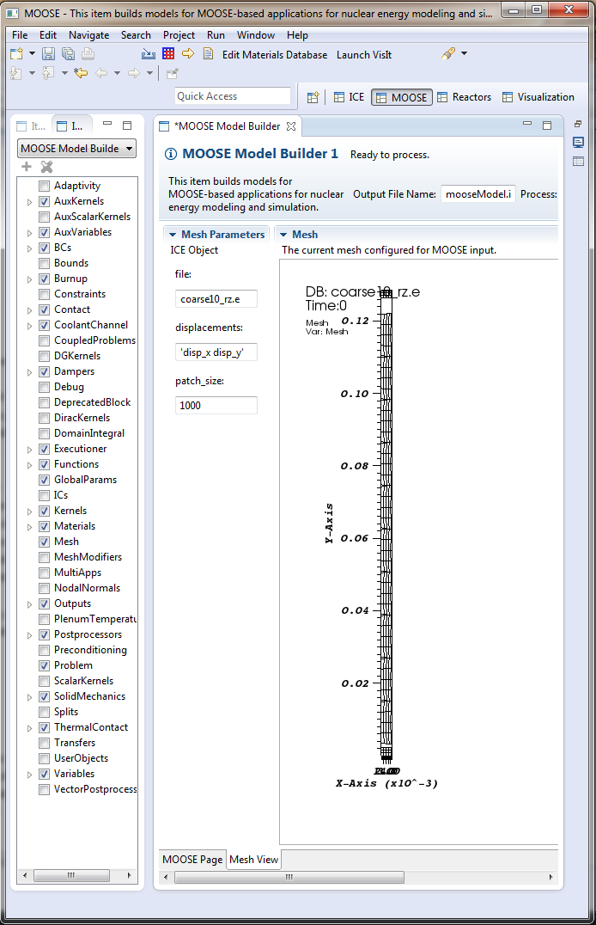Click the Save toolbar icon

pos(48,54)
